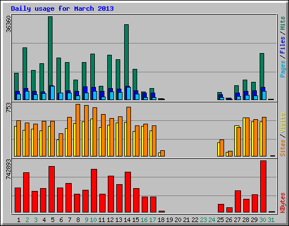Viewport: 289px width, 226px height.
Task: Click day 22 on the x-axis
Action: tap(195, 220)
